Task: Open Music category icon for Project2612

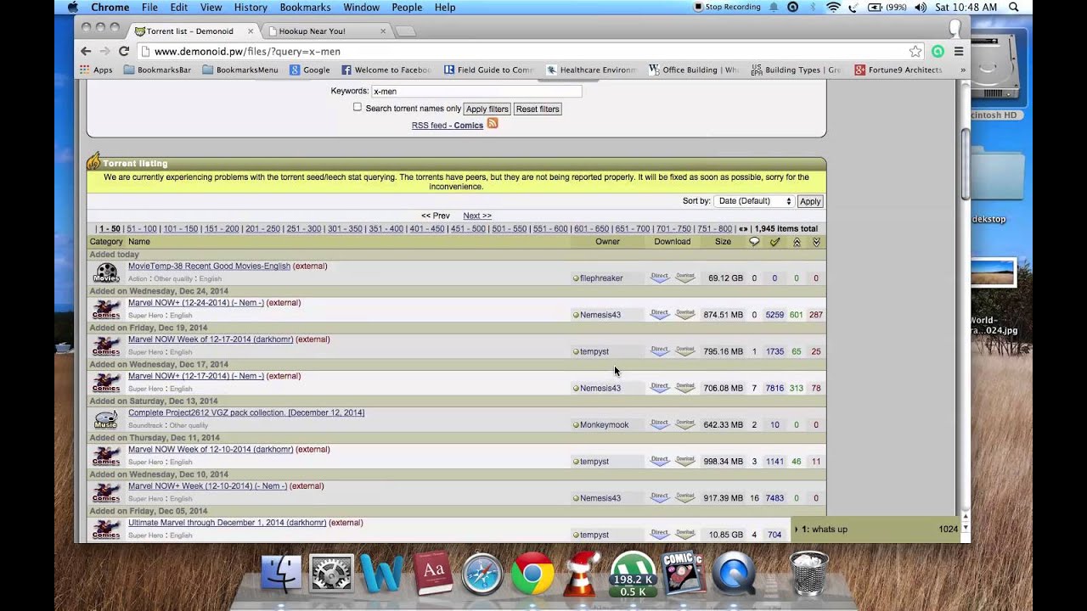Action: (106, 419)
